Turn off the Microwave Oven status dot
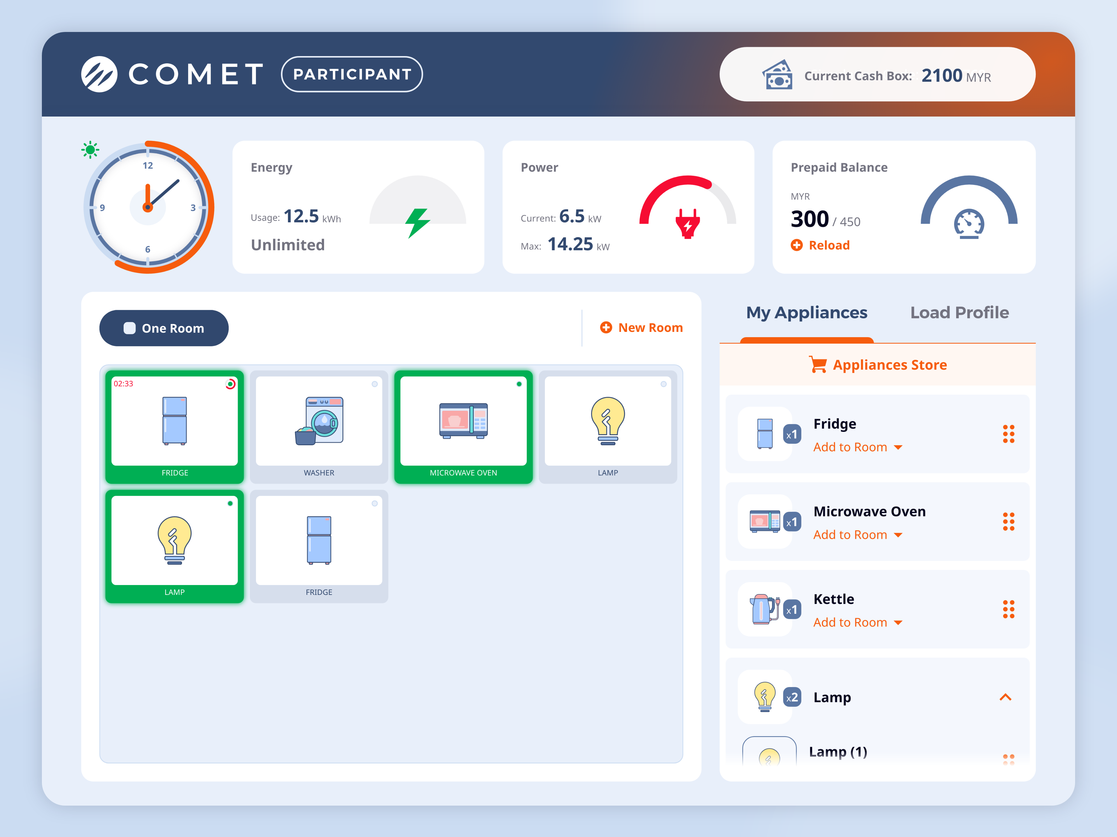1117x837 pixels. [x=519, y=384]
